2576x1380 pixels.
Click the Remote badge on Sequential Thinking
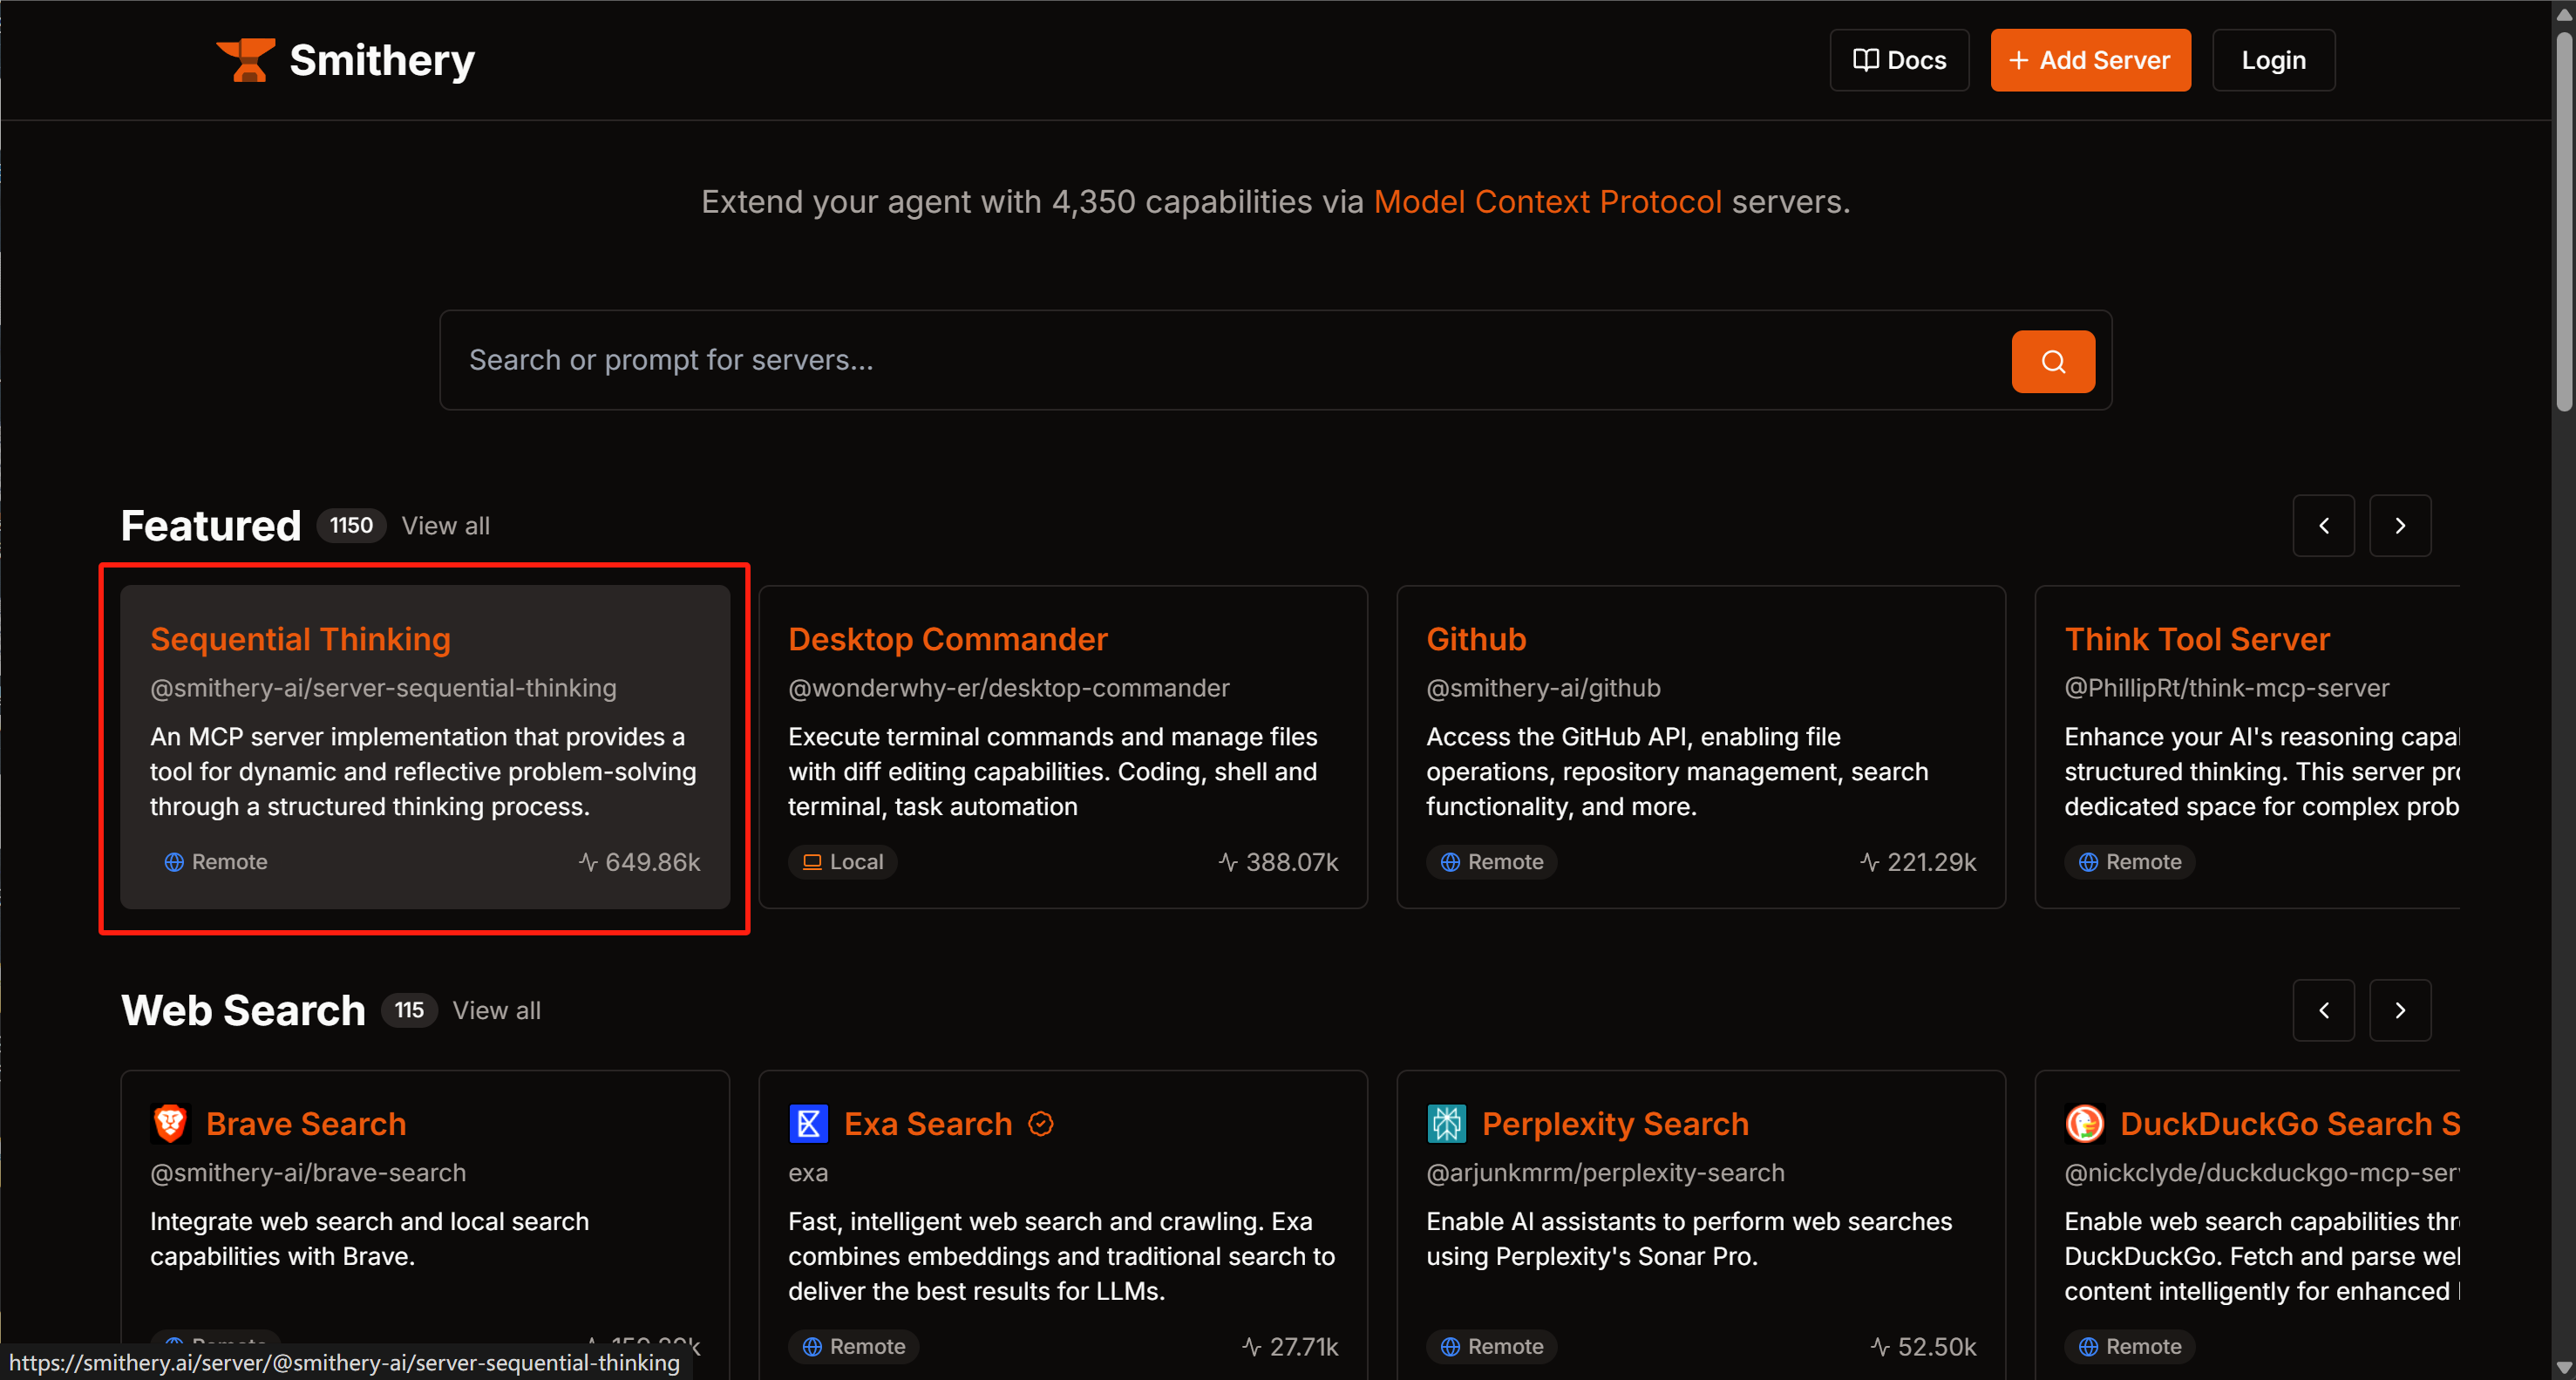point(216,862)
